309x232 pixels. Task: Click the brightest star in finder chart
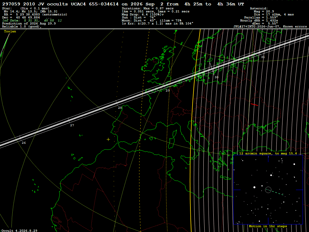(x=254, y=187)
